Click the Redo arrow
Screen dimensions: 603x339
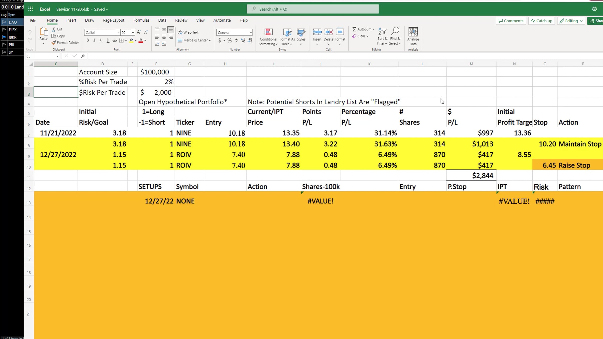29,40
